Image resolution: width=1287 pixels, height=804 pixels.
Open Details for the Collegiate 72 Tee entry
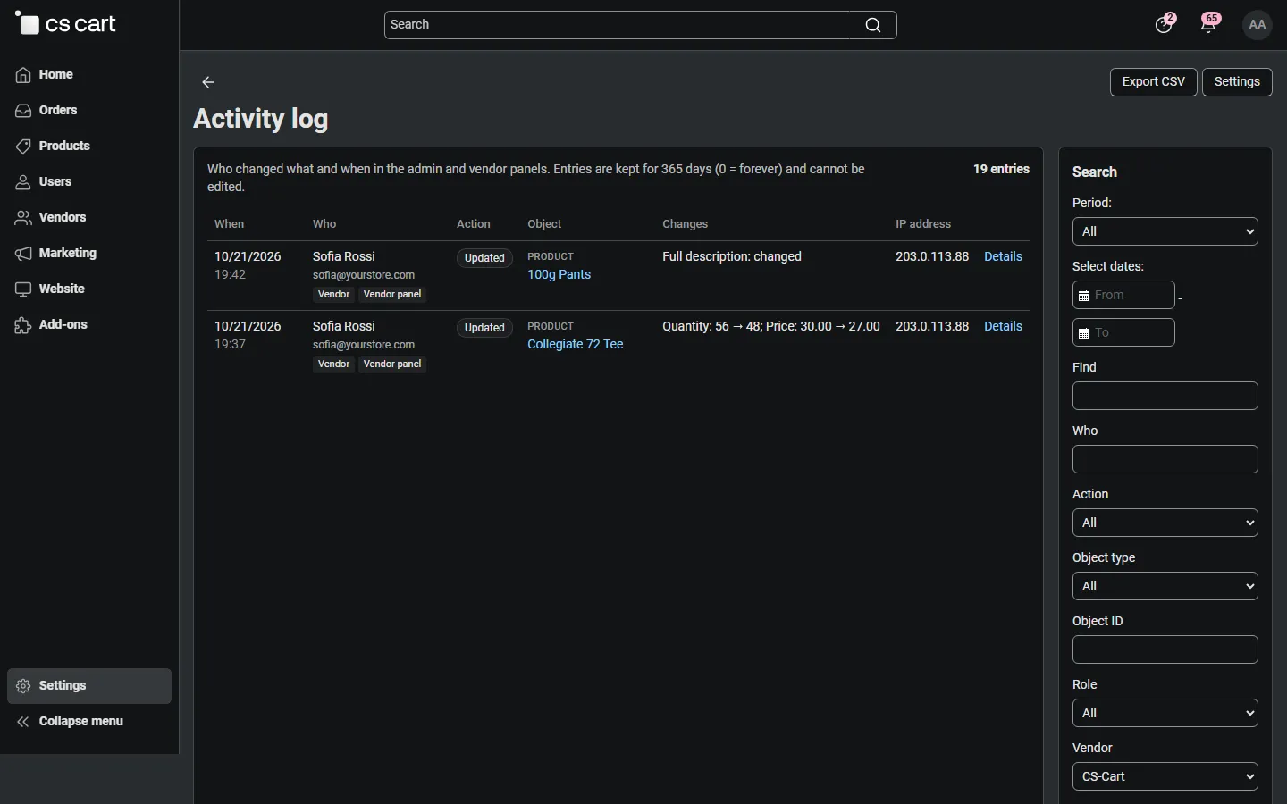click(1003, 326)
